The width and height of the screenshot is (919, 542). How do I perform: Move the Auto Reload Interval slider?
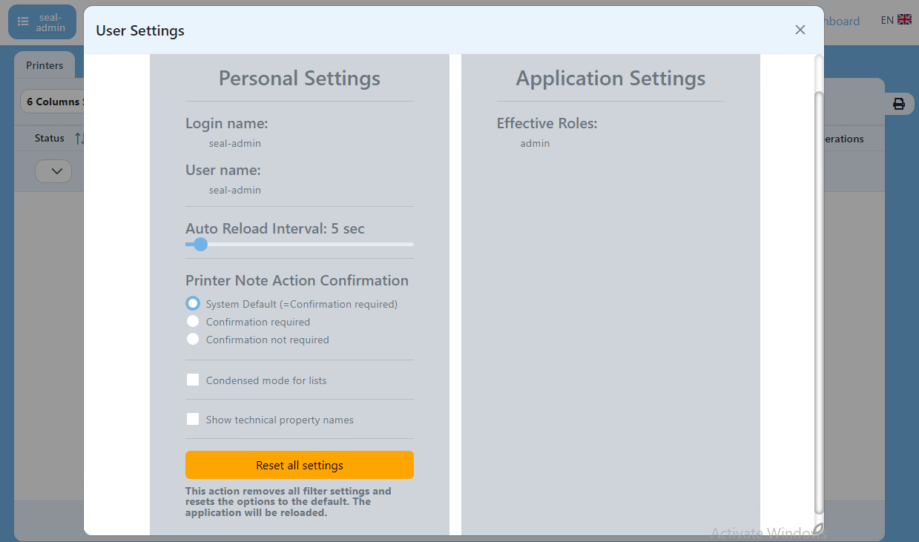(200, 244)
